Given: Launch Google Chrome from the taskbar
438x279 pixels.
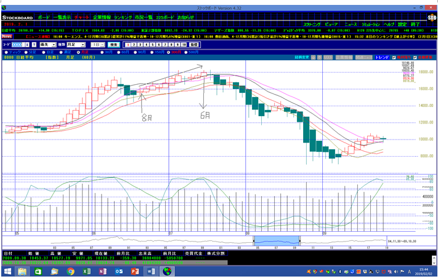Looking at the screenshot, I should pos(71,272).
